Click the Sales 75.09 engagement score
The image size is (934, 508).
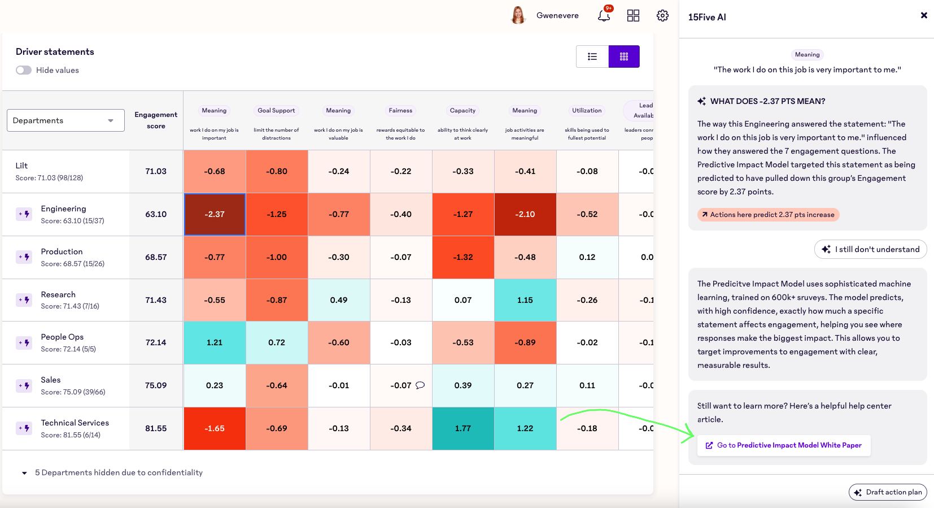click(x=156, y=385)
